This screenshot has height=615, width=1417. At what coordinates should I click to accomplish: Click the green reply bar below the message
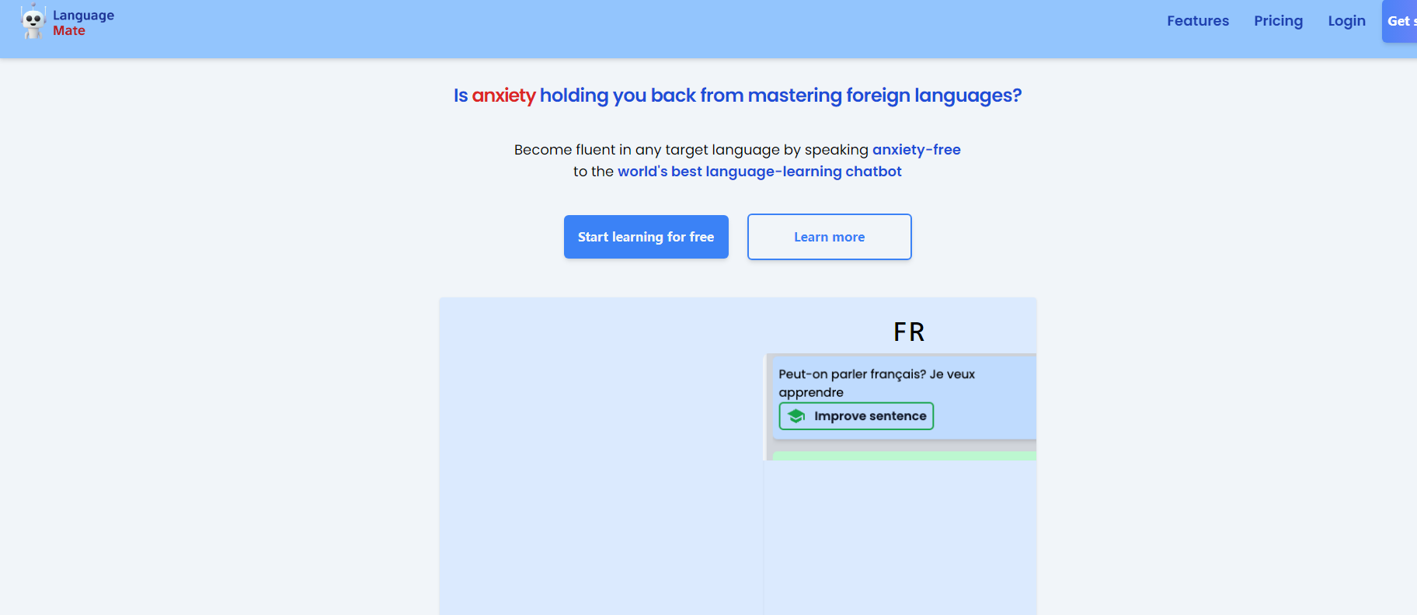903,456
